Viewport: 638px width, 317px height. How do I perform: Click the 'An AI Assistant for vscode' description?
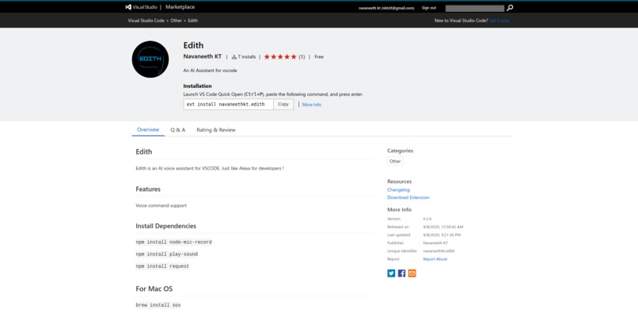tap(210, 71)
